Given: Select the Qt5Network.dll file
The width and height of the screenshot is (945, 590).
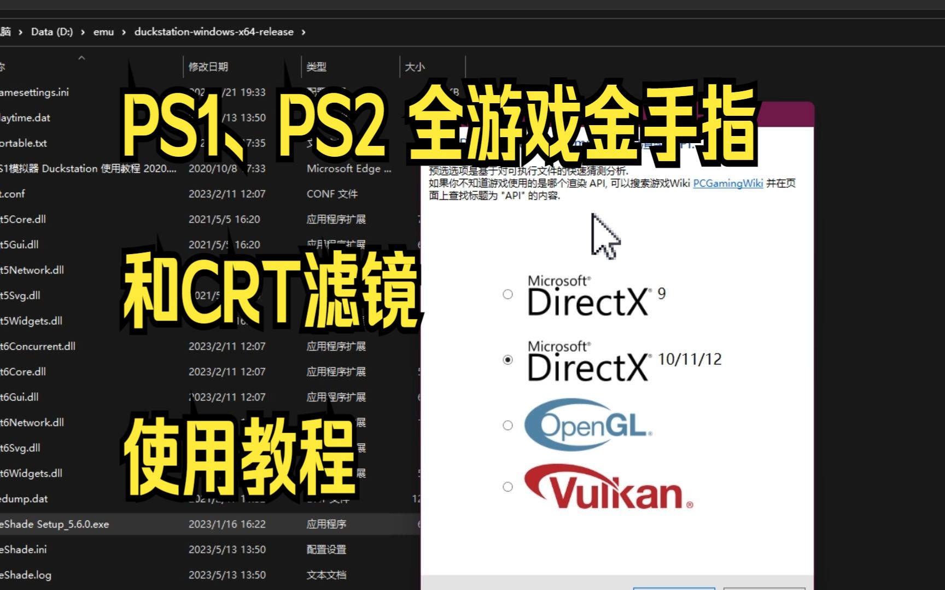Looking at the screenshot, I should 32,270.
